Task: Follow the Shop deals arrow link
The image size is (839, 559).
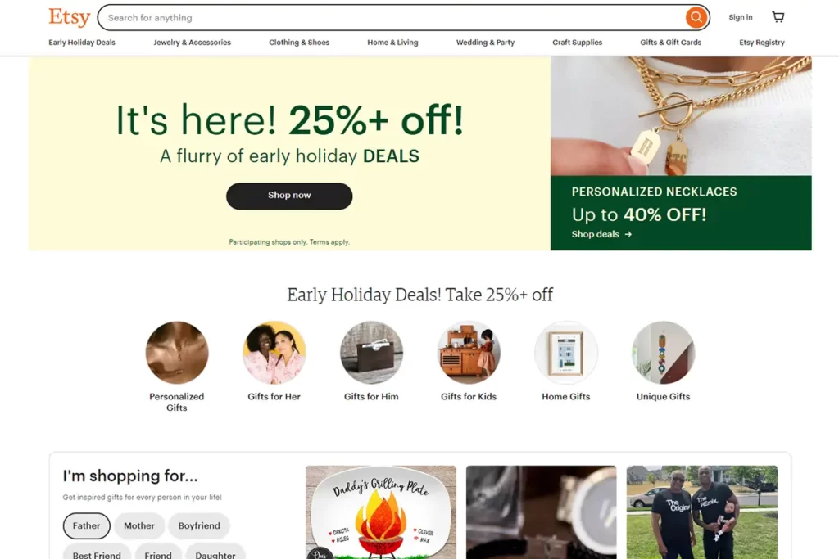Action: 601,234
